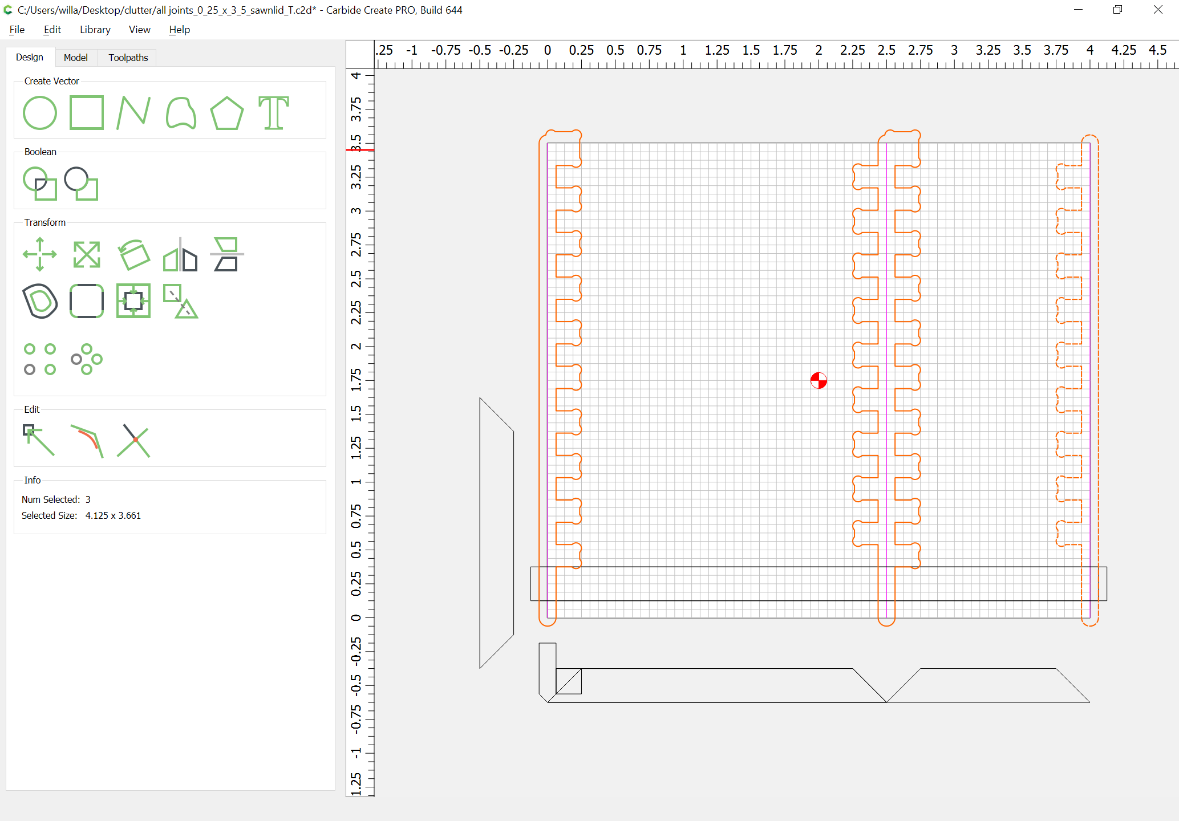Open the View menu
Viewport: 1179px width, 821px height.
click(x=139, y=30)
